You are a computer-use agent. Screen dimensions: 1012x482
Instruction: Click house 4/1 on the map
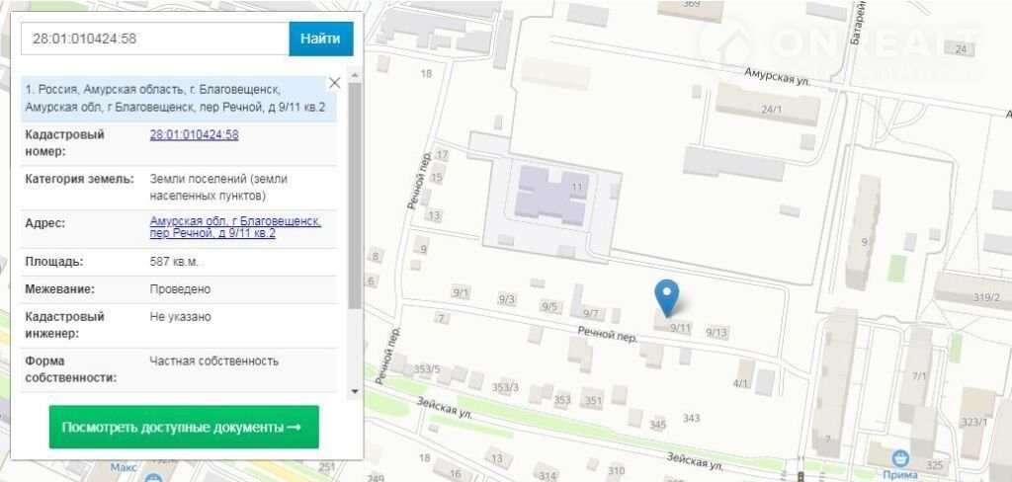(x=741, y=382)
